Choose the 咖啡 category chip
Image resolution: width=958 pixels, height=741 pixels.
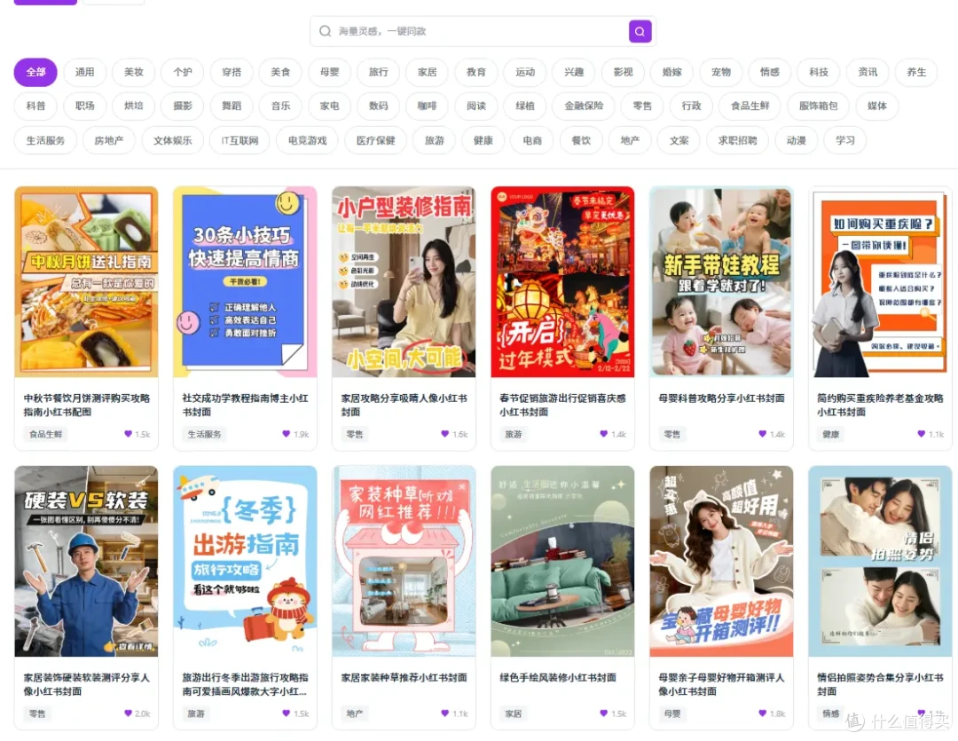[x=427, y=106]
